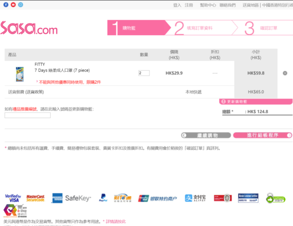Select step 1 購物籃 tab
The width and height of the screenshot is (293, 226).
[139, 28]
